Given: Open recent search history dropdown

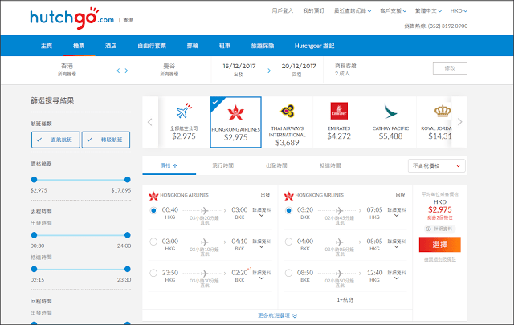Looking at the screenshot, I should [x=353, y=10].
